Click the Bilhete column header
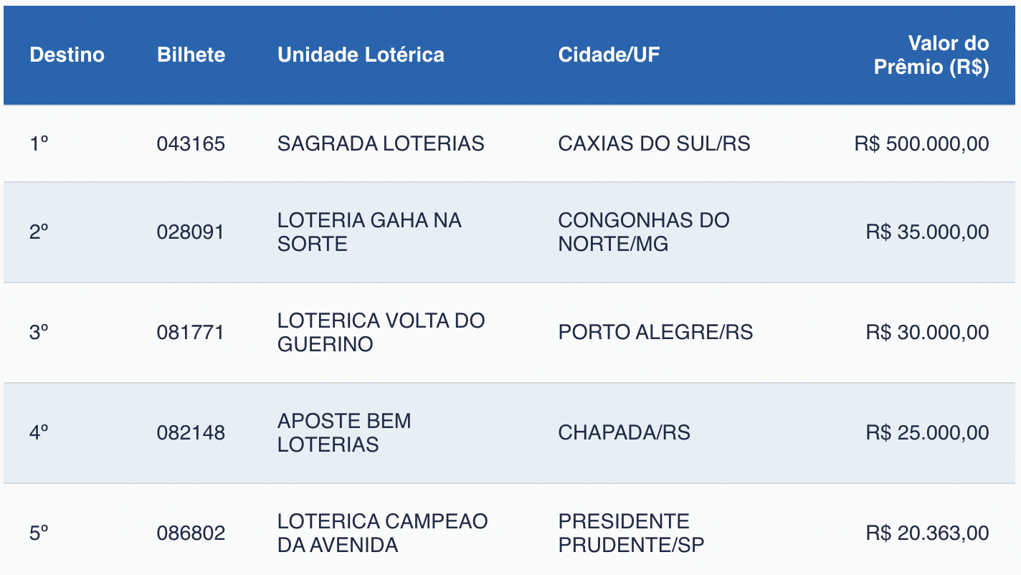 (x=191, y=55)
